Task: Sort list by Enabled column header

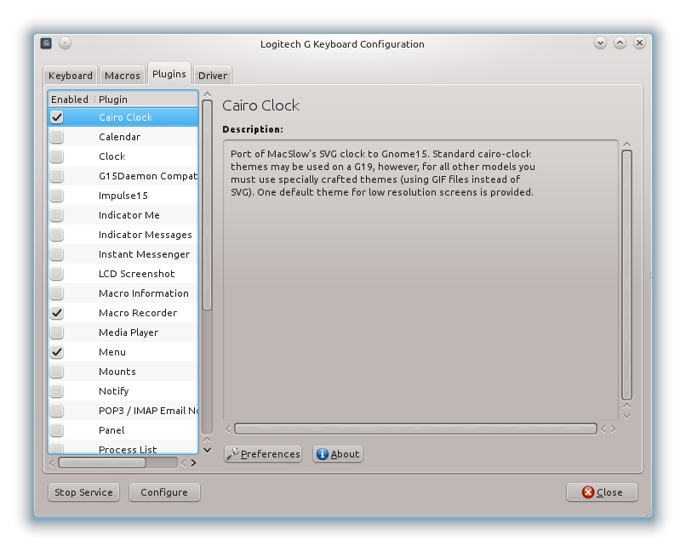Action: coord(70,99)
